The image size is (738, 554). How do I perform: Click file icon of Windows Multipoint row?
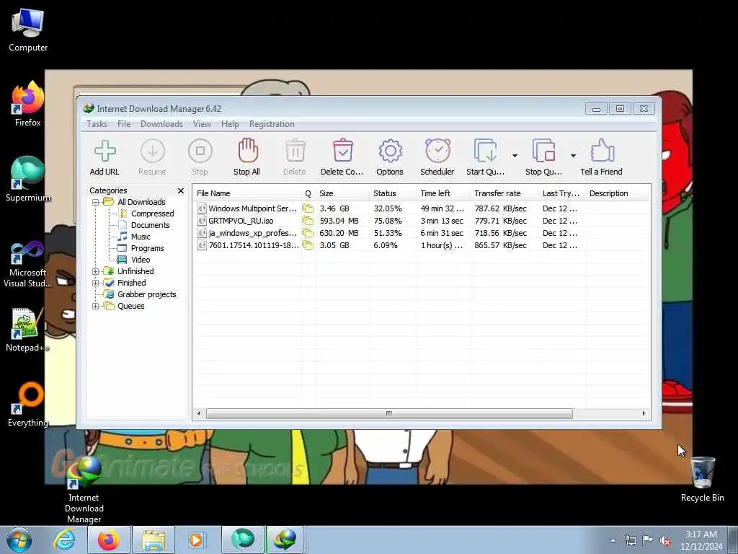point(202,208)
